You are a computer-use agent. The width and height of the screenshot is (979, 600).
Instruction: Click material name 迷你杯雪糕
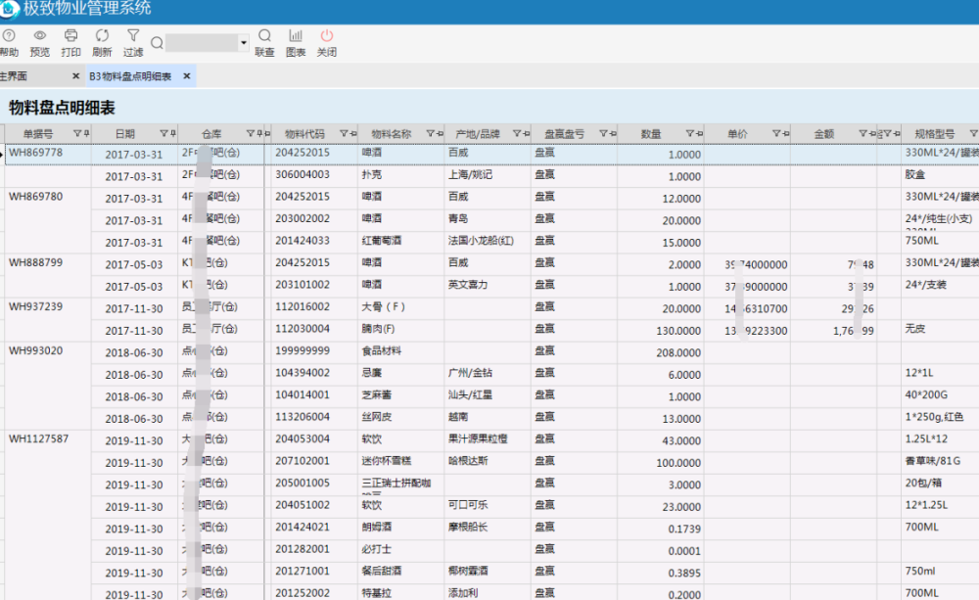pos(387,461)
